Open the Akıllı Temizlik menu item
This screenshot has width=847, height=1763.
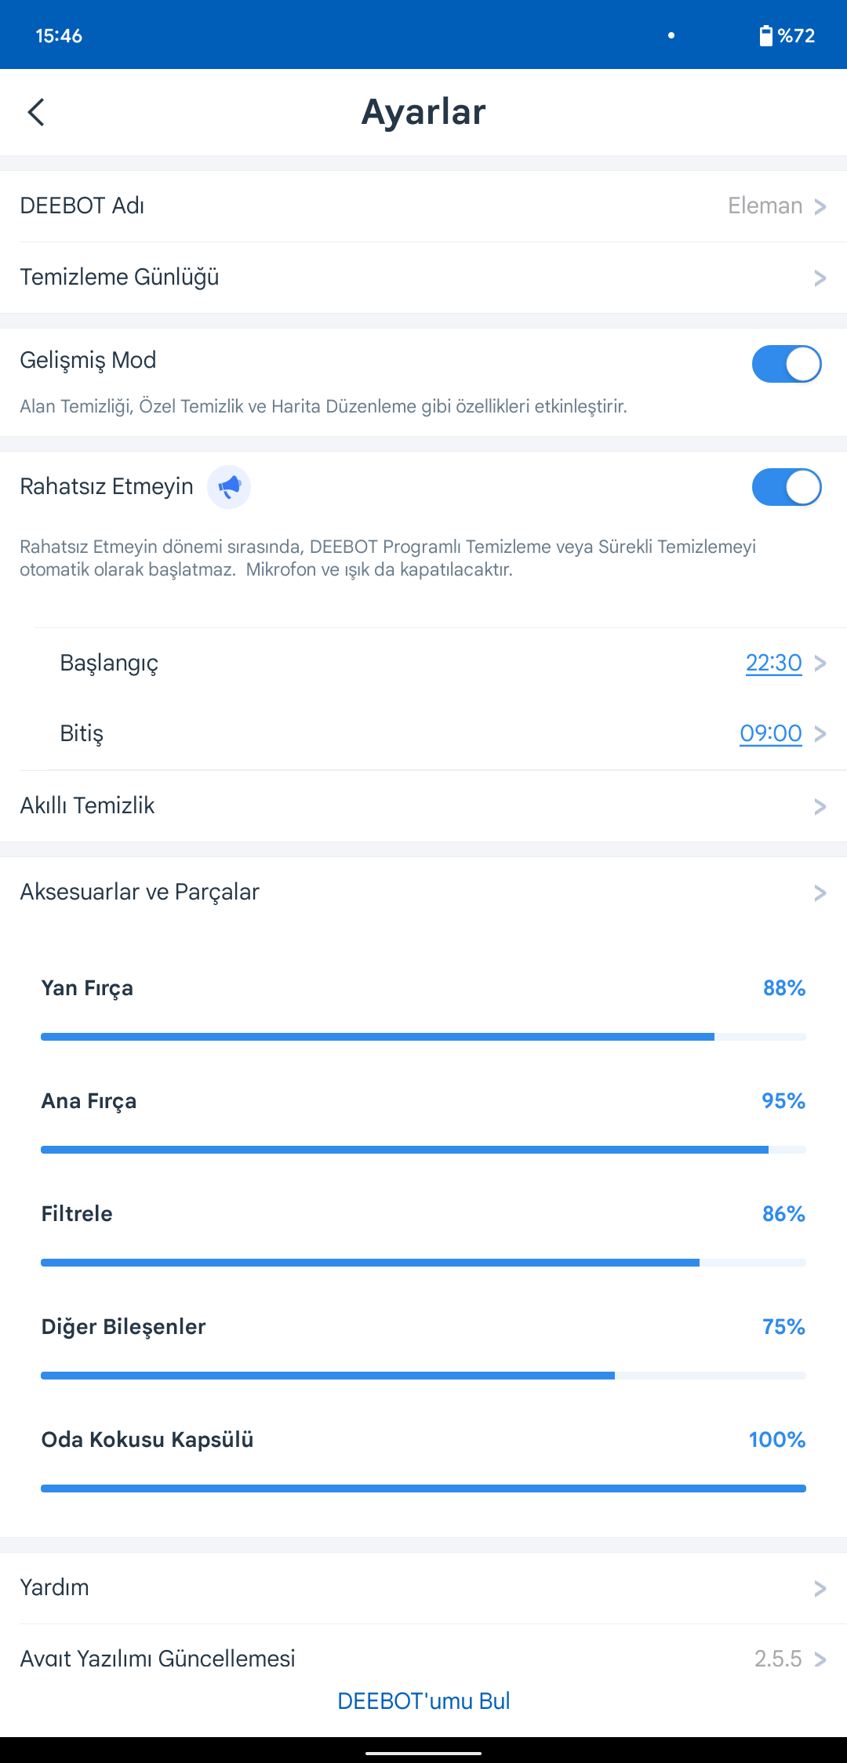(423, 806)
